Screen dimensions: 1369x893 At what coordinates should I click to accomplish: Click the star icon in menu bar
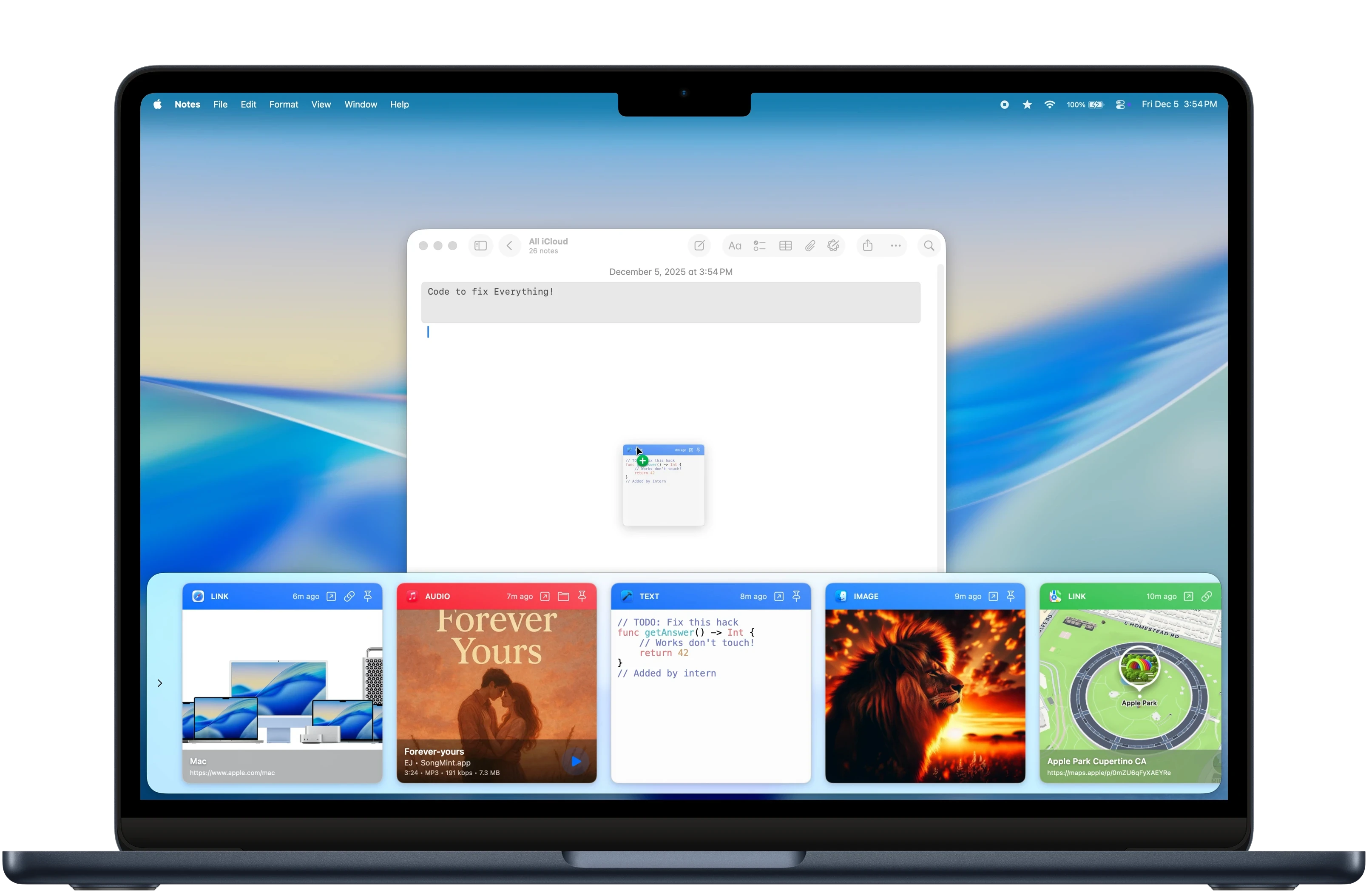pyautogui.click(x=1027, y=104)
